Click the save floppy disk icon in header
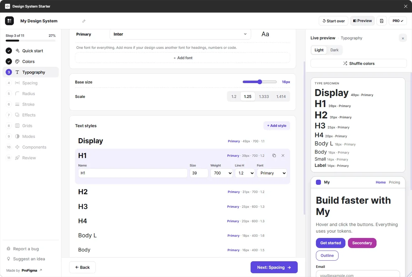Viewport: 412px width, 277px height. [382, 21]
